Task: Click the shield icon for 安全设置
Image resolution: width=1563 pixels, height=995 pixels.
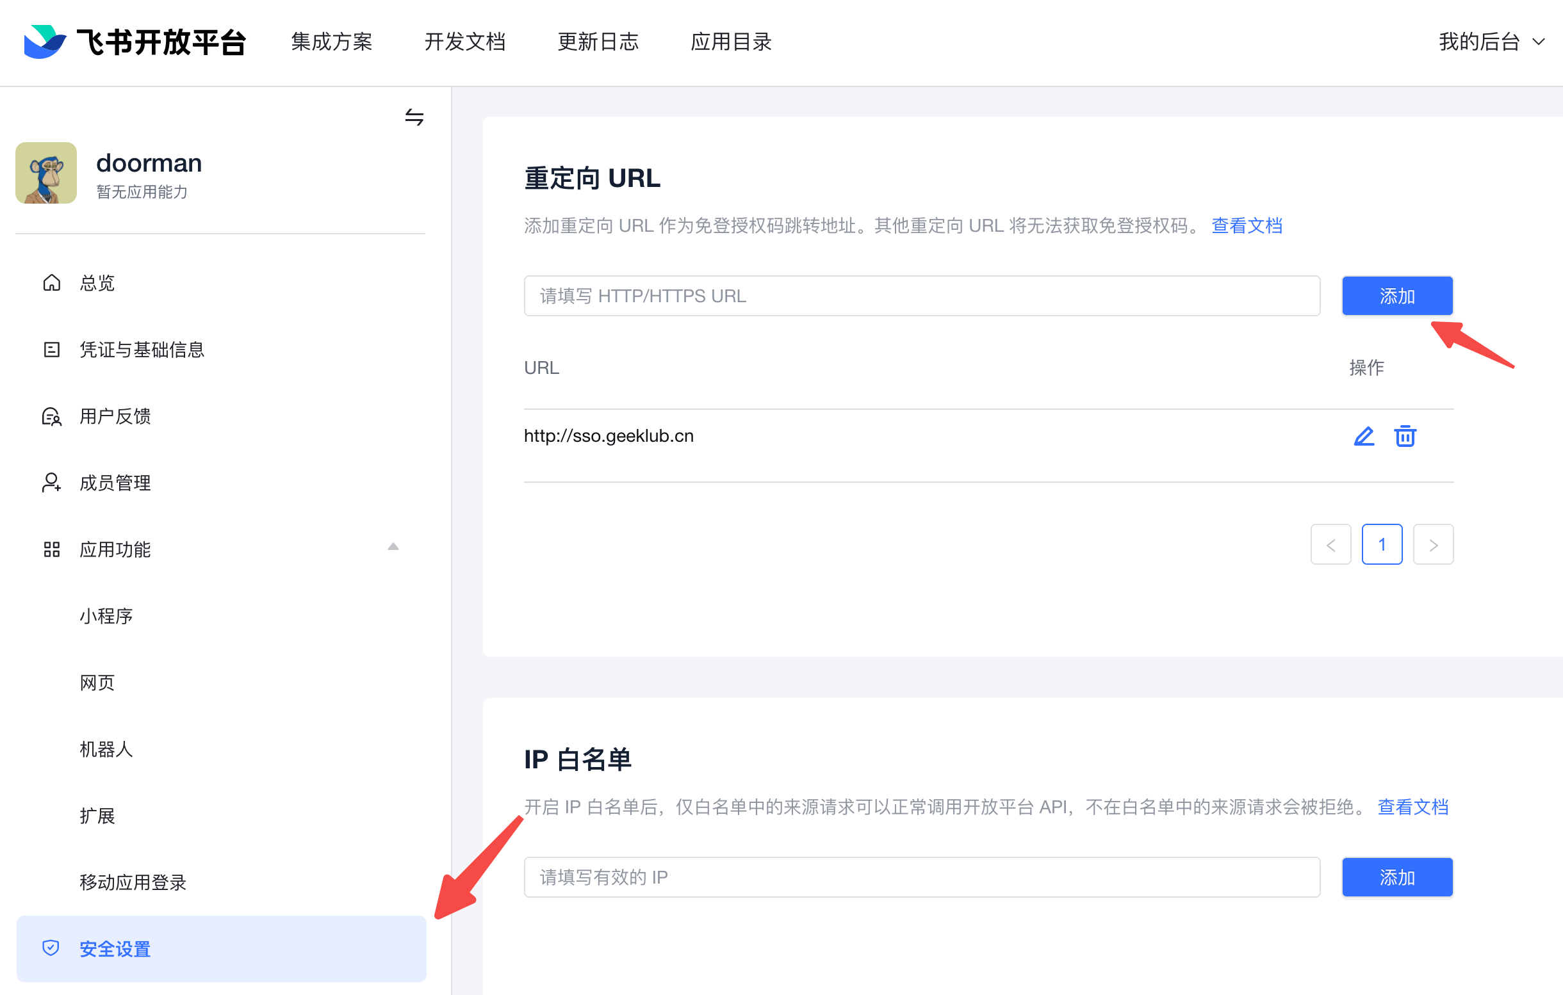Action: click(51, 948)
